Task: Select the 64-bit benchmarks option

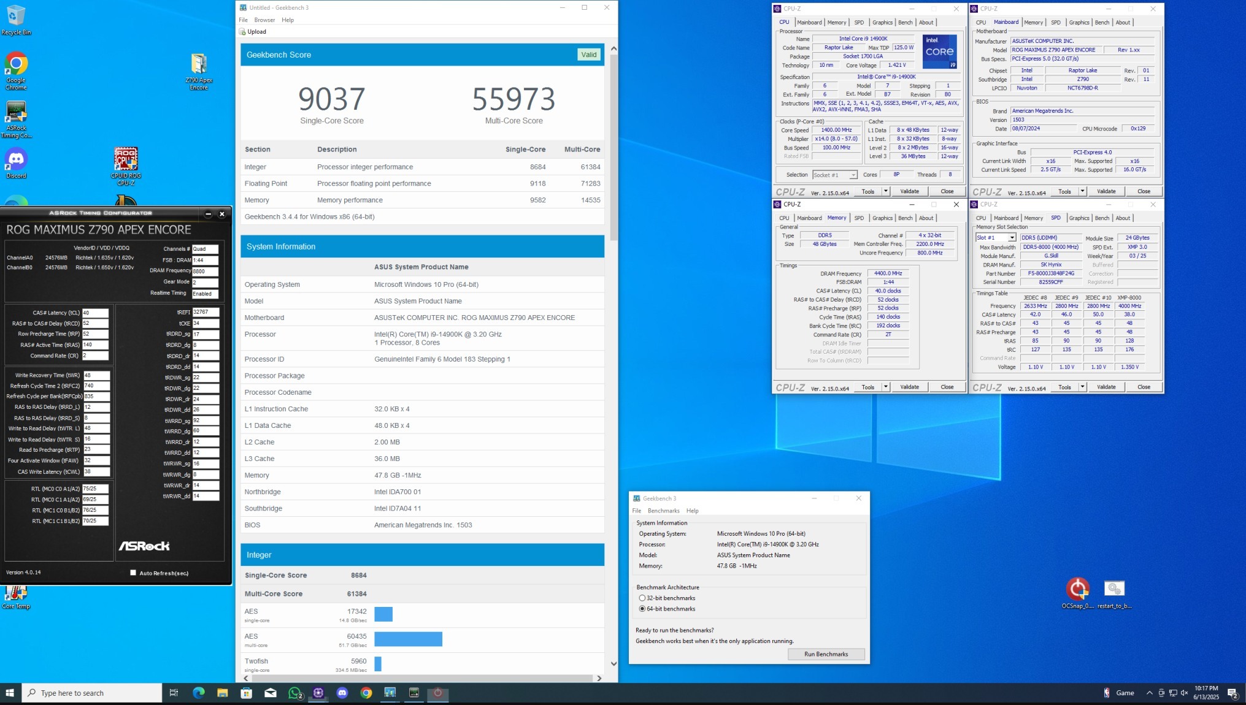Action: 642,609
